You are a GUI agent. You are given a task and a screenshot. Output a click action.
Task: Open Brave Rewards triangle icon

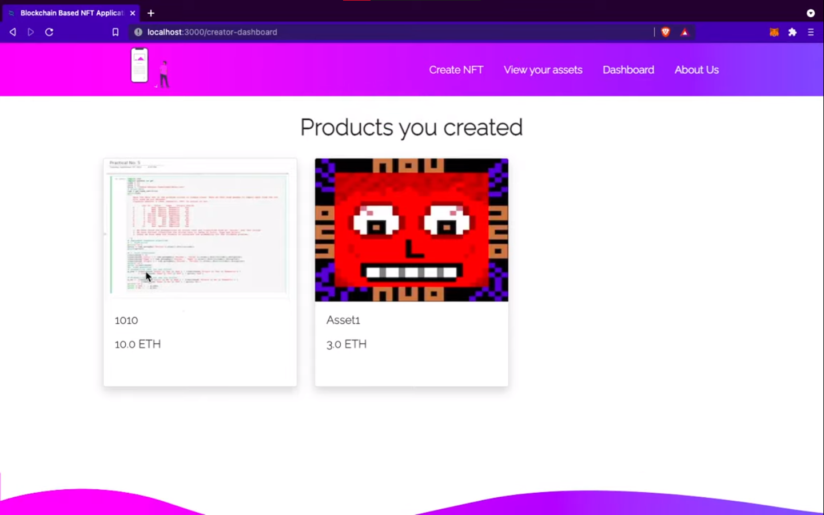coord(684,32)
